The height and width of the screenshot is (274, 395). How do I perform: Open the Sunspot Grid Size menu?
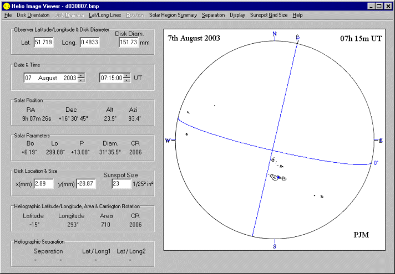click(269, 15)
